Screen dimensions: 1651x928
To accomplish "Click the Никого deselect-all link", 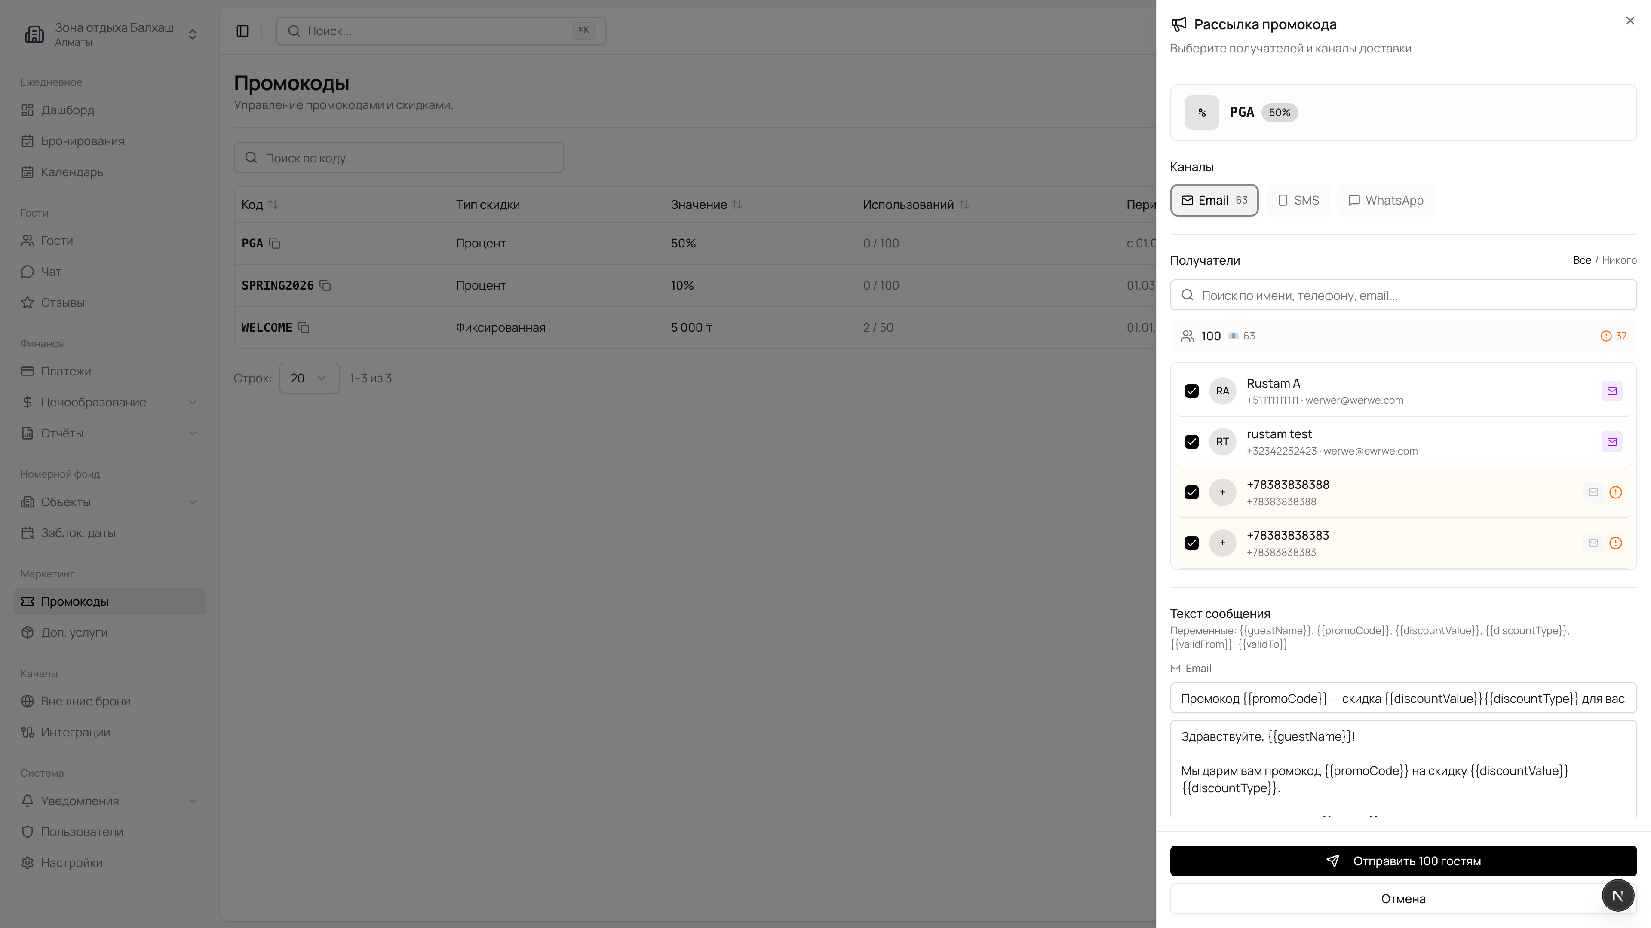I will (x=1619, y=260).
